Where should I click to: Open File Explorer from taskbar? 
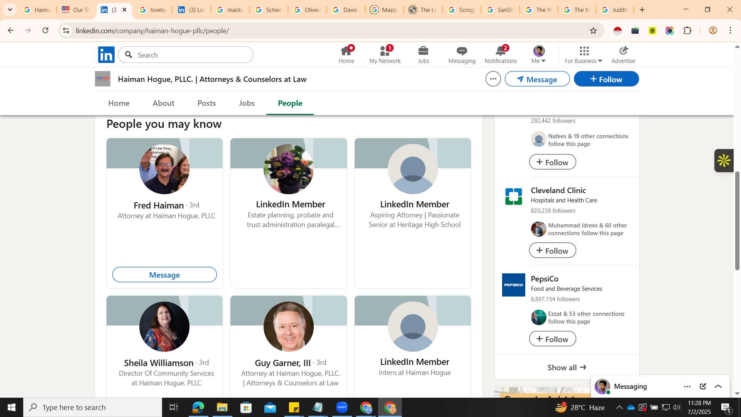tap(222, 407)
